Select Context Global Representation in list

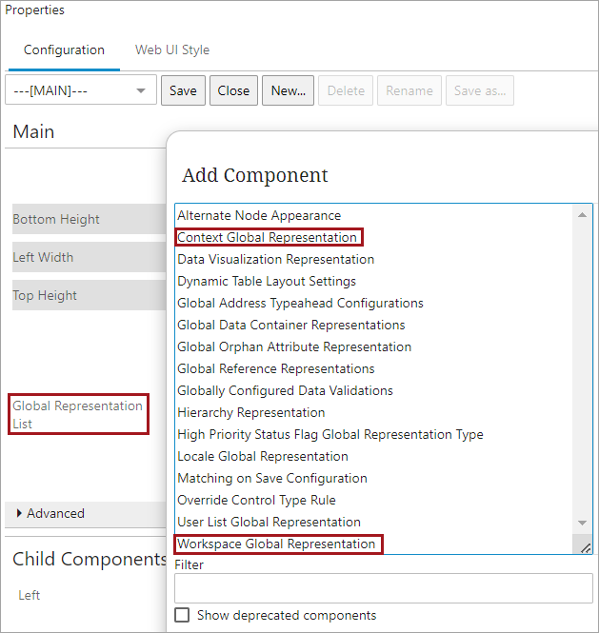coord(268,237)
